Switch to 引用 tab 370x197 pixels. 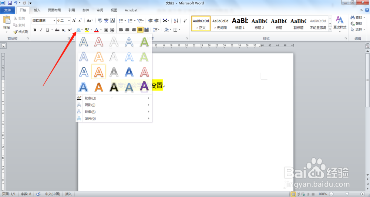pos(71,10)
